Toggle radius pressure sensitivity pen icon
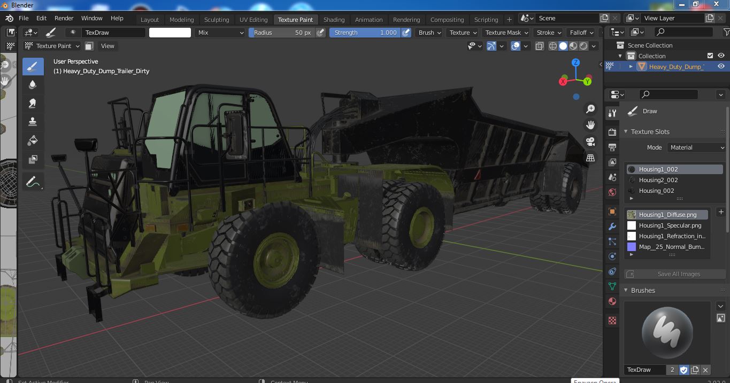Image resolution: width=730 pixels, height=383 pixels. (x=320, y=33)
